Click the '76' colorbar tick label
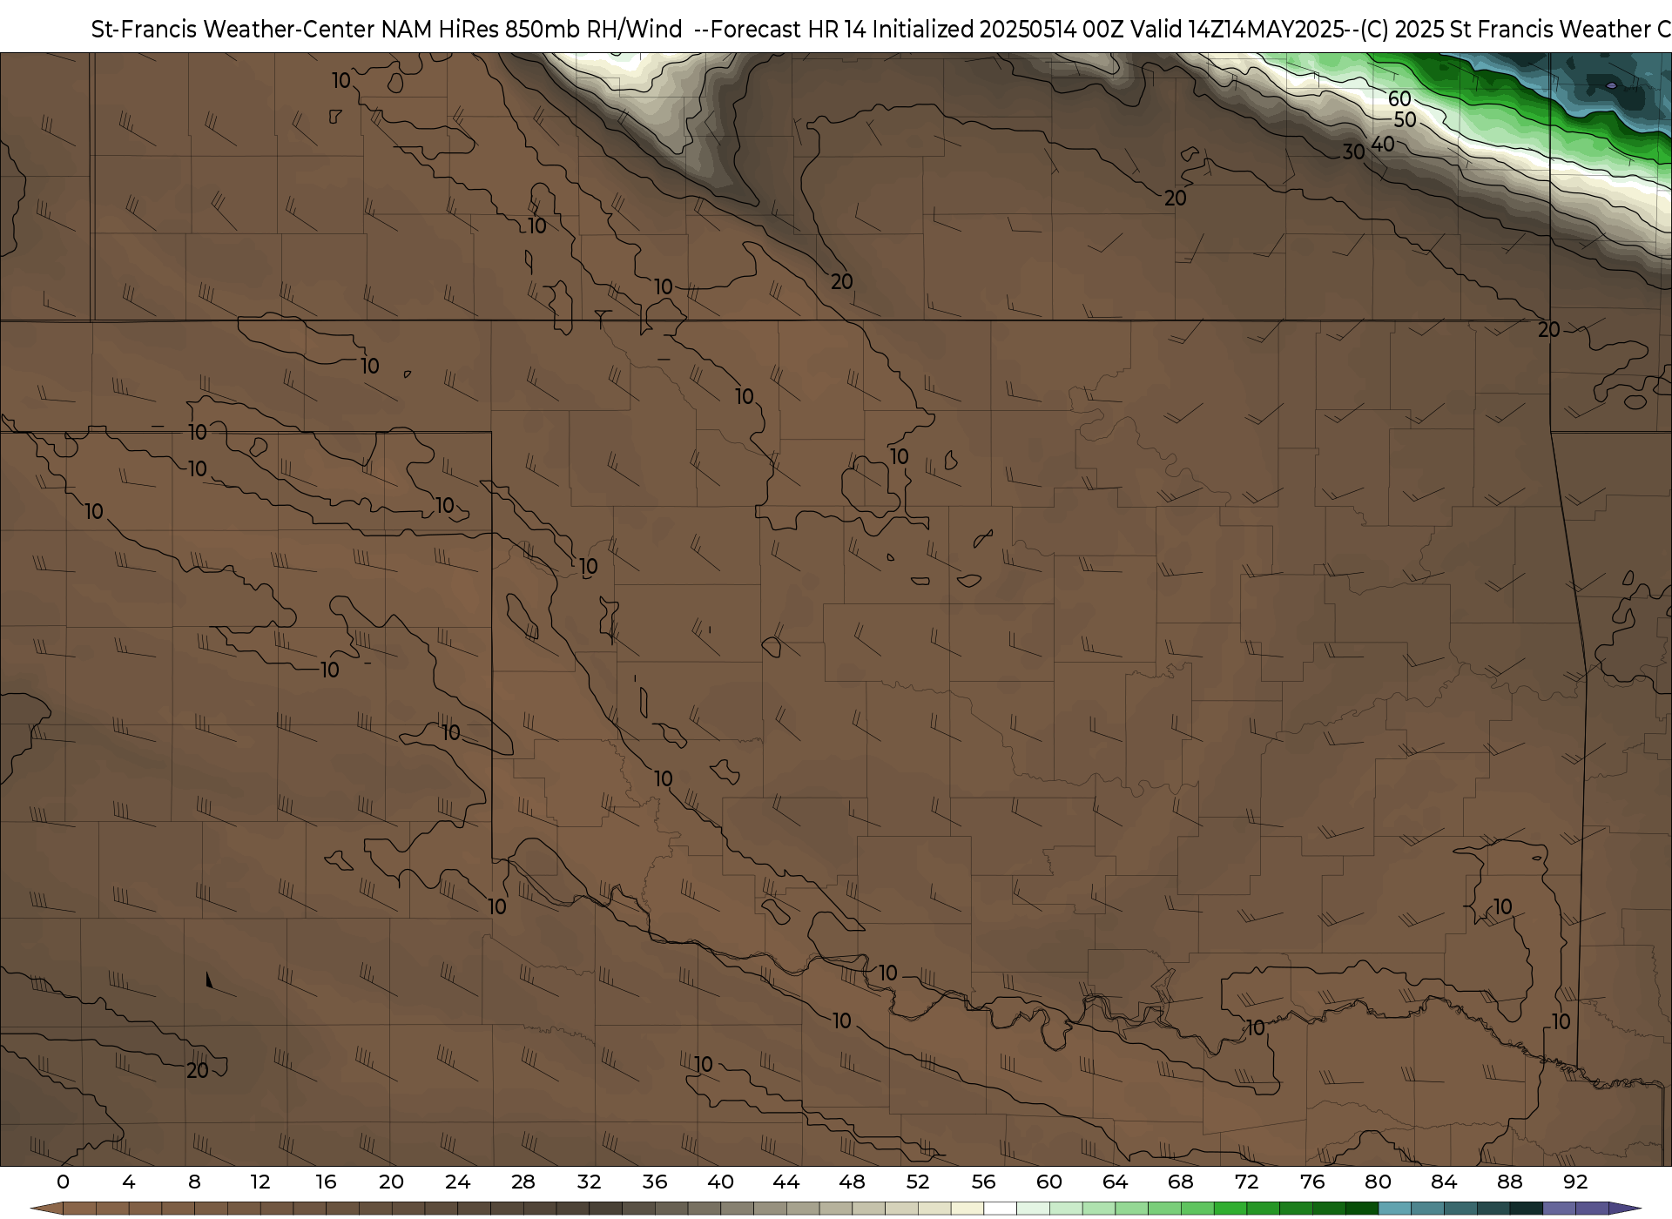Image resolution: width=1672 pixels, height=1219 pixels. click(1312, 1182)
